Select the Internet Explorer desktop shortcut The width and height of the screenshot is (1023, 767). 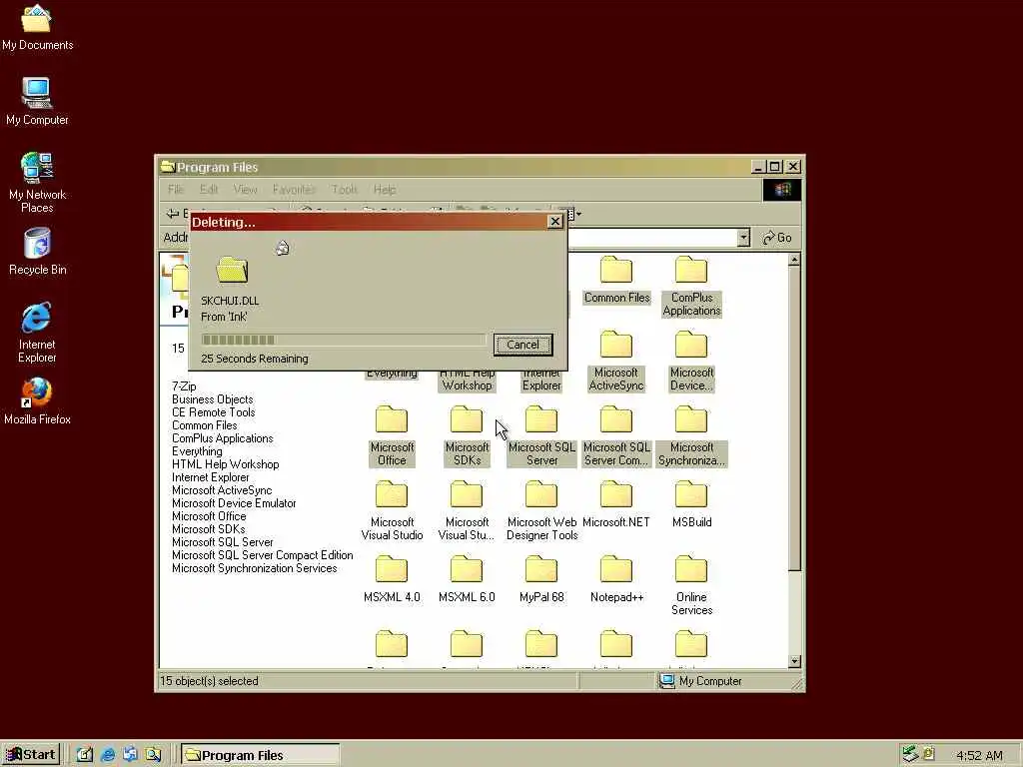[37, 332]
